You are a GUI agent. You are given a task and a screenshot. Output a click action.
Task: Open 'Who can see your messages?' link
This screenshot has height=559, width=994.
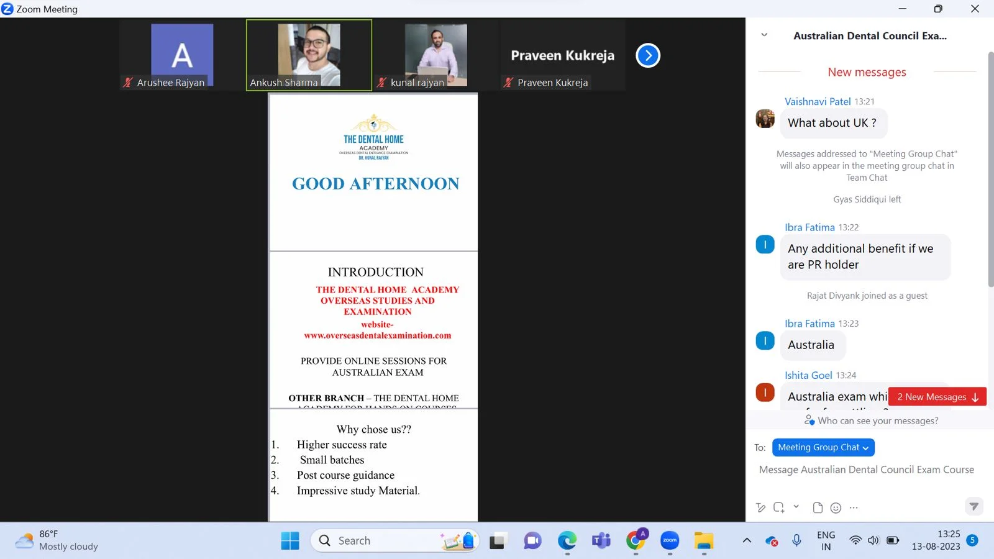(x=871, y=420)
